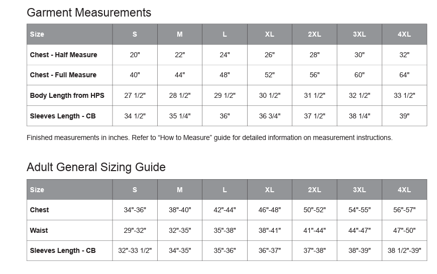Click the 2XL header in Garment Measurements table

coord(314,34)
